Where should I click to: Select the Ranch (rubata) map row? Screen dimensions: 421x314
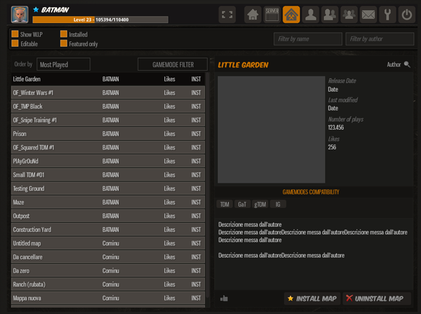(x=108, y=285)
